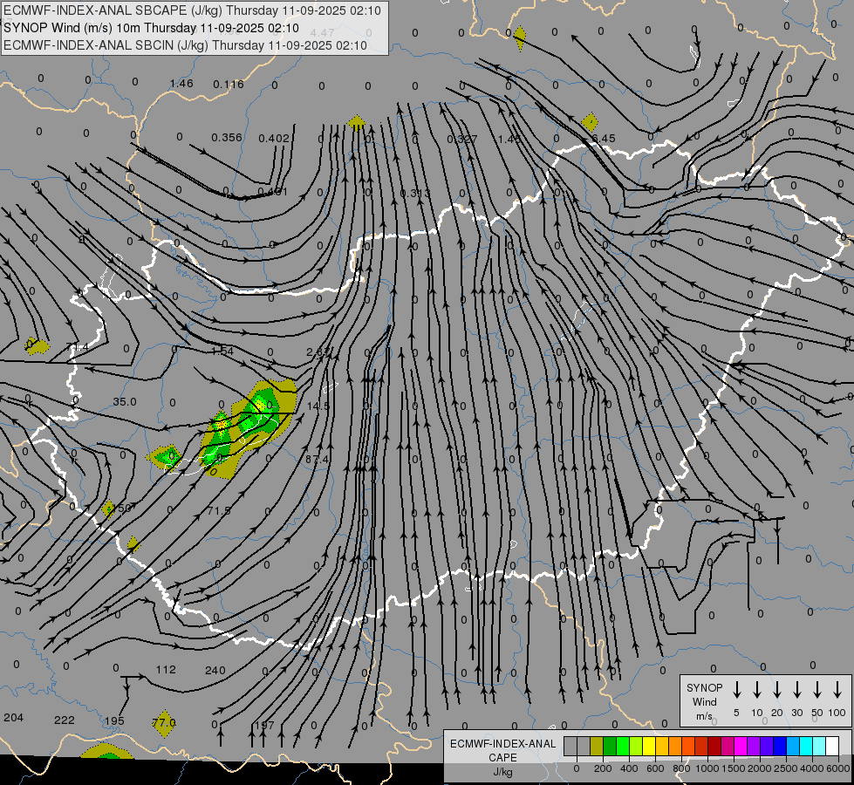The height and width of the screenshot is (785, 854).
Task: Click the map value 6.45
Action: pyautogui.click(x=604, y=139)
